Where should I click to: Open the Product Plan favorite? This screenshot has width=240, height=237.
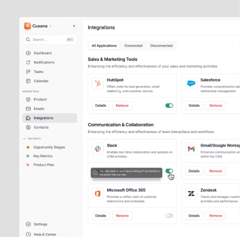point(43,165)
